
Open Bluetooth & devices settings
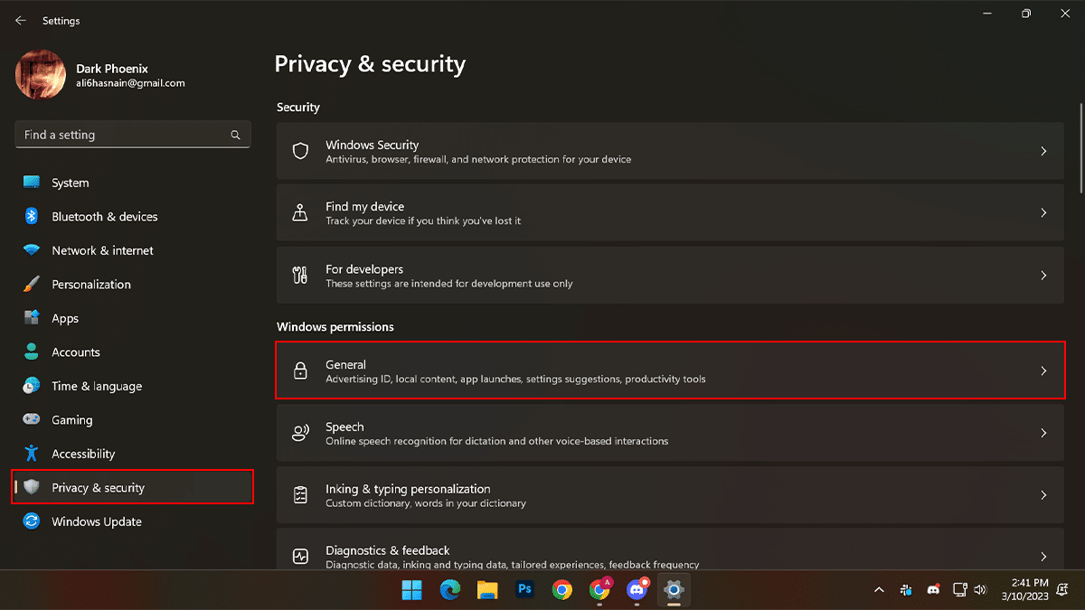(104, 217)
